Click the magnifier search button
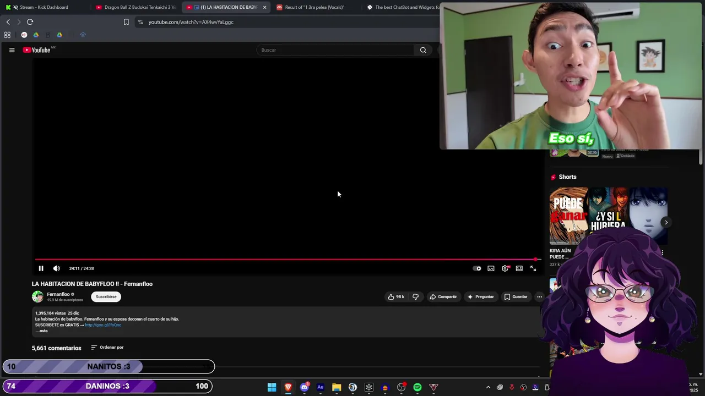The image size is (705, 396). tap(423, 50)
